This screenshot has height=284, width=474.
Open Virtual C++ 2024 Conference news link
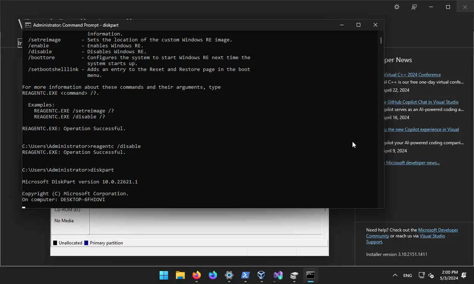pos(412,75)
